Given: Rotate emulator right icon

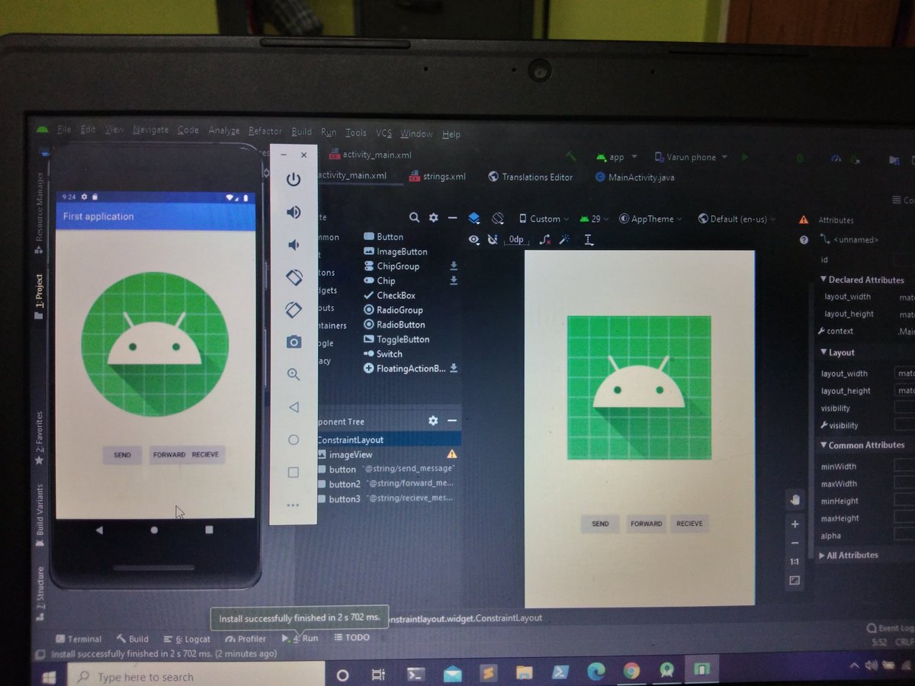Looking at the screenshot, I should tap(294, 309).
